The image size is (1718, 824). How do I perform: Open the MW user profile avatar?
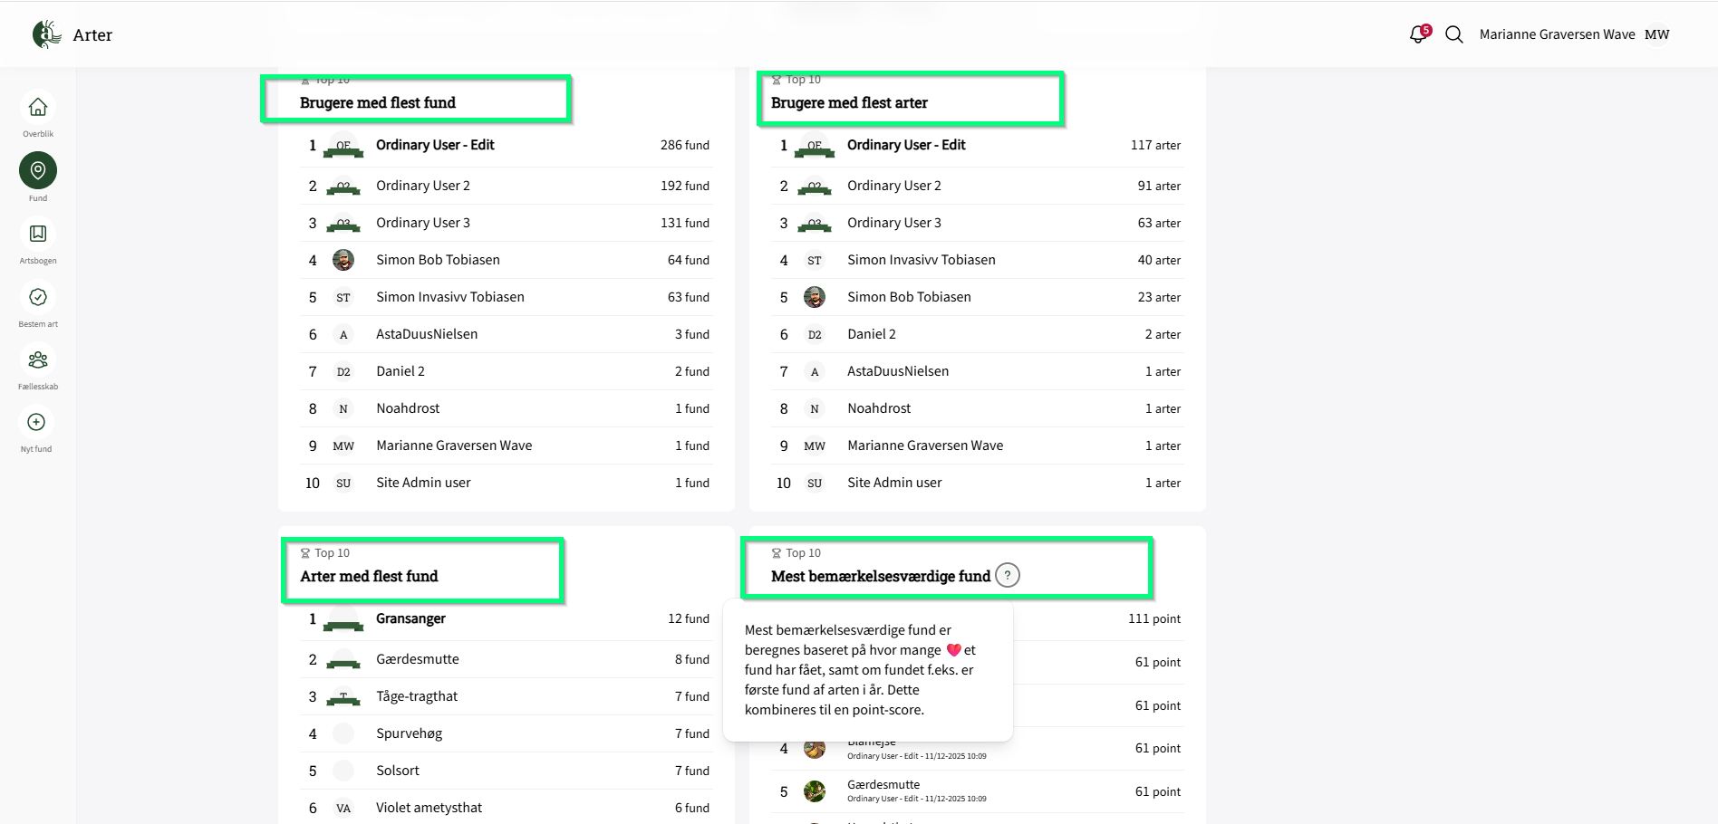pyautogui.click(x=1657, y=34)
